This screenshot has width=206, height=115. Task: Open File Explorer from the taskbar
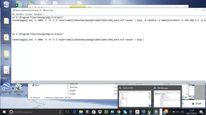pyautogui.click(x=81, y=112)
